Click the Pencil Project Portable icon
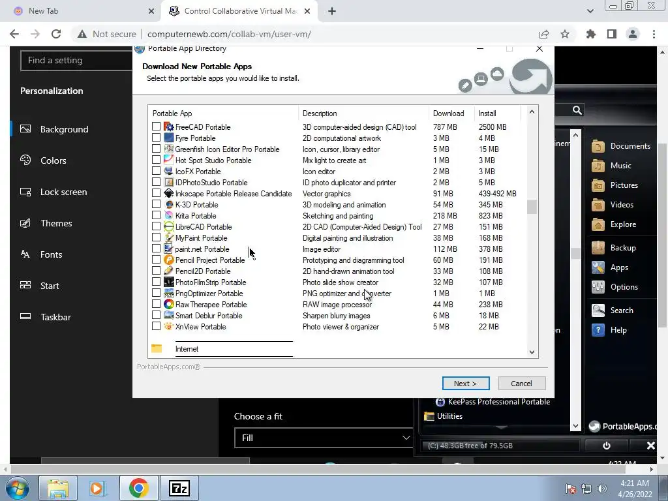The image size is (668, 501). 169,260
